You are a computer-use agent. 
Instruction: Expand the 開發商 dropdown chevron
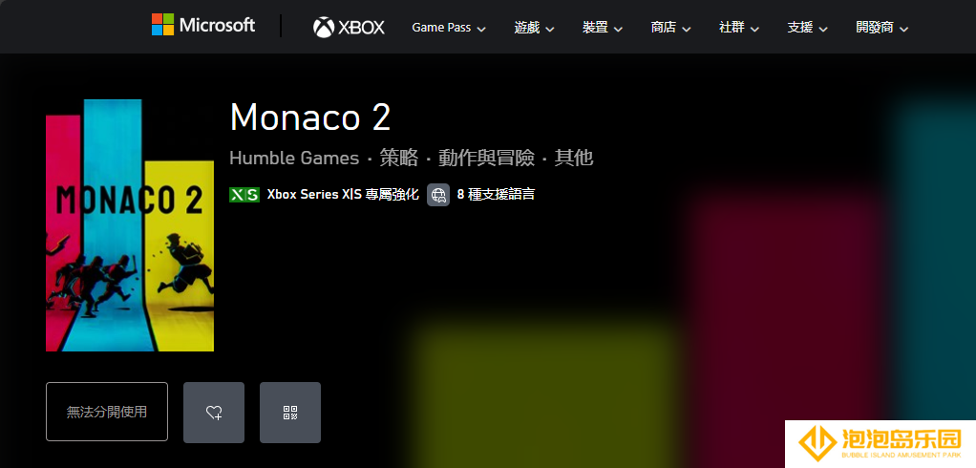(903, 29)
